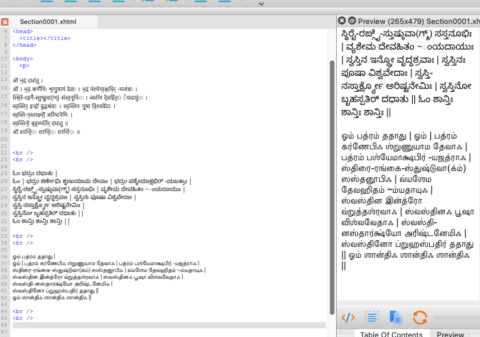Click the Copy selection icon in Preview
Screen dimensions: 480x337
[x=396, y=318]
